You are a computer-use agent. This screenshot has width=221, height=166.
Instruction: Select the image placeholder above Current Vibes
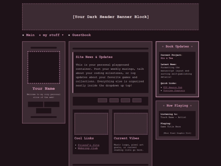(x=131, y=124)
